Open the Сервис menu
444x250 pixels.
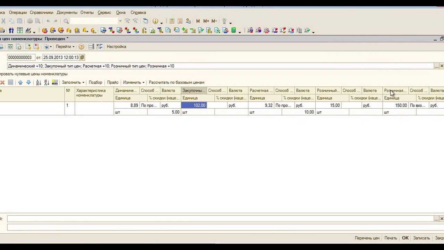pos(104,12)
